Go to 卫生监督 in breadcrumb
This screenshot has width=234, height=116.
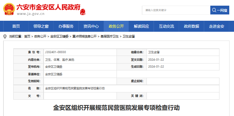129,36
